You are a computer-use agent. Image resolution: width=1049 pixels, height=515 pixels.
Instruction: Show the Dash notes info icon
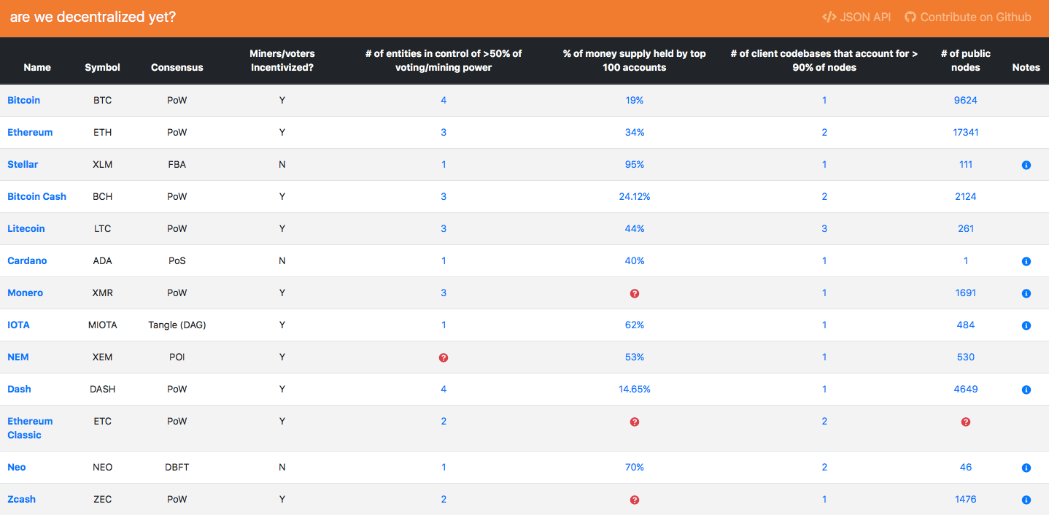[1026, 390]
